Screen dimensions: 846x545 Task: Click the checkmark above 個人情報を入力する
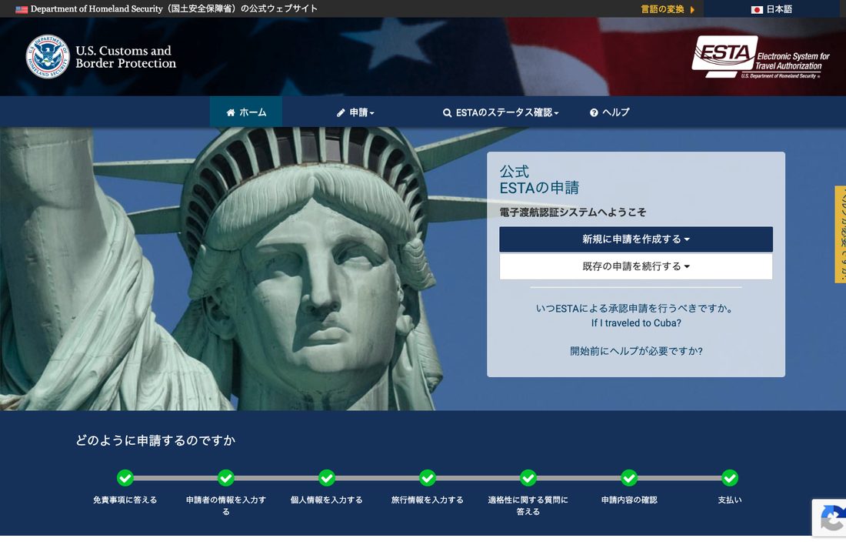coord(327,478)
